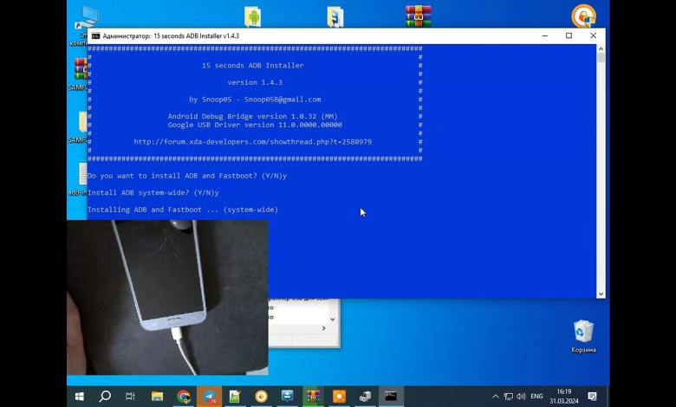The image size is (676, 407).
Task: Open Google Chrome from the taskbar
Action: point(183,397)
